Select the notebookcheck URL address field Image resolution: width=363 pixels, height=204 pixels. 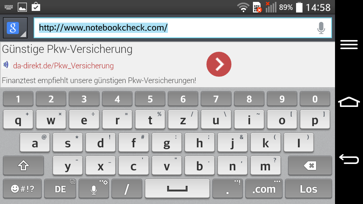tap(183, 28)
